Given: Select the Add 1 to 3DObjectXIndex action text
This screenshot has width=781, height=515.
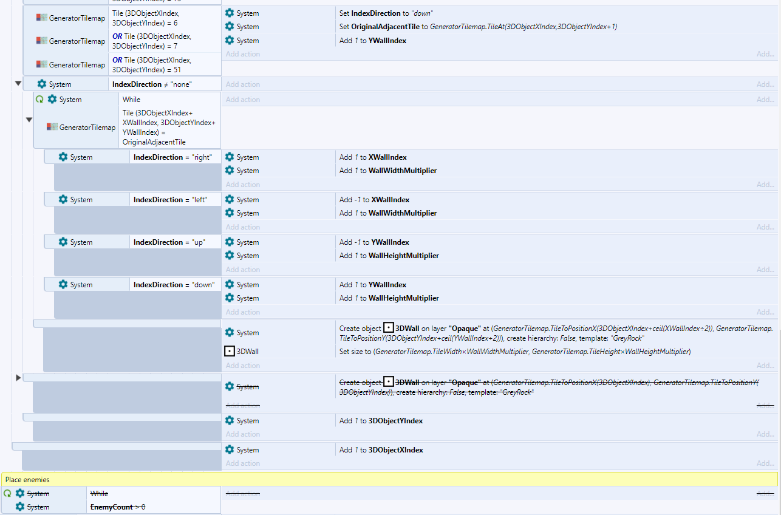Looking at the screenshot, I should tap(381, 449).
